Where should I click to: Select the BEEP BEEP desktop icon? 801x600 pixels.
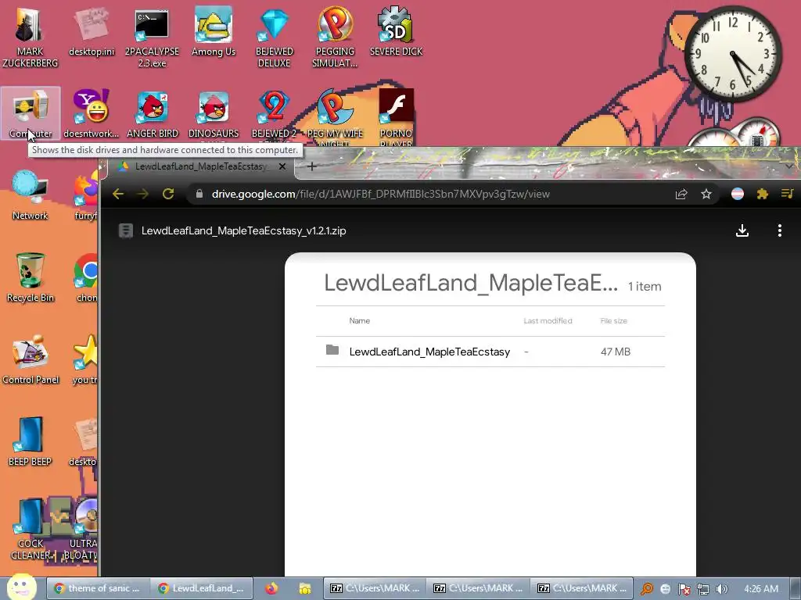31,442
